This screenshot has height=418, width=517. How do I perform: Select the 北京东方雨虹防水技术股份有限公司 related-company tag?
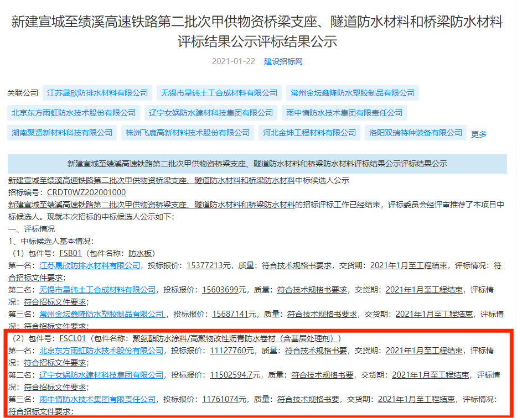(x=74, y=113)
